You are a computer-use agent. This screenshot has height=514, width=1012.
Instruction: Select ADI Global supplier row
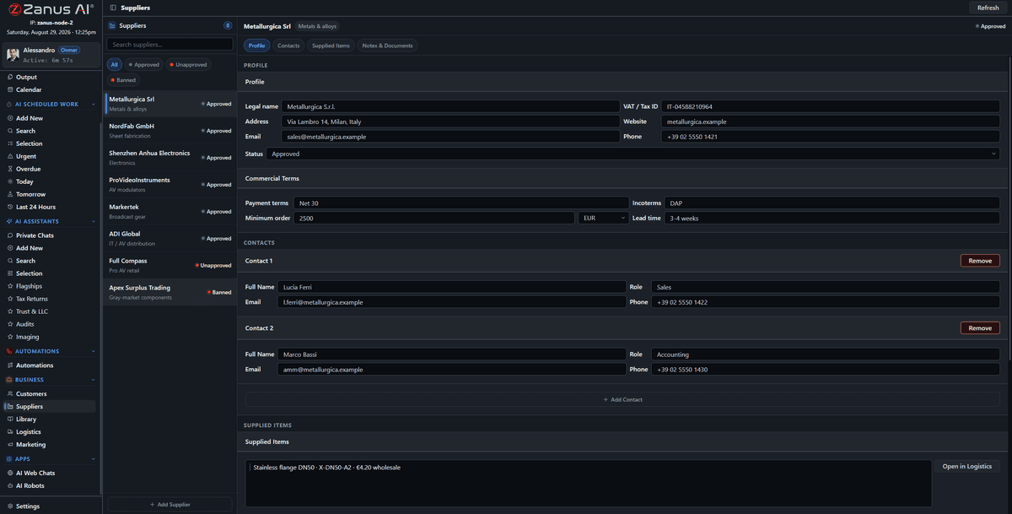pyautogui.click(x=170, y=238)
